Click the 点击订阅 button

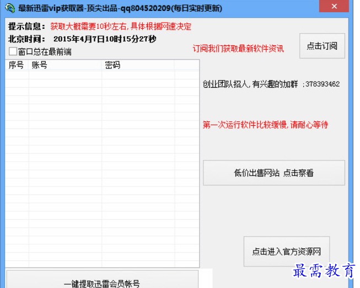coord(322,46)
